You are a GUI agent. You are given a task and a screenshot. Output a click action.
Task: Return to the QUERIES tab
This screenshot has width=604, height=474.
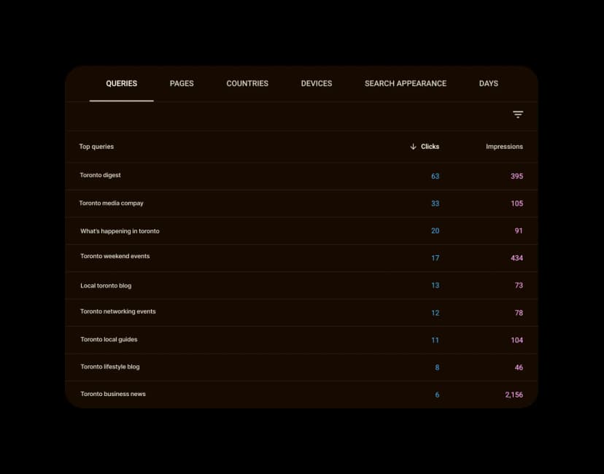point(121,83)
